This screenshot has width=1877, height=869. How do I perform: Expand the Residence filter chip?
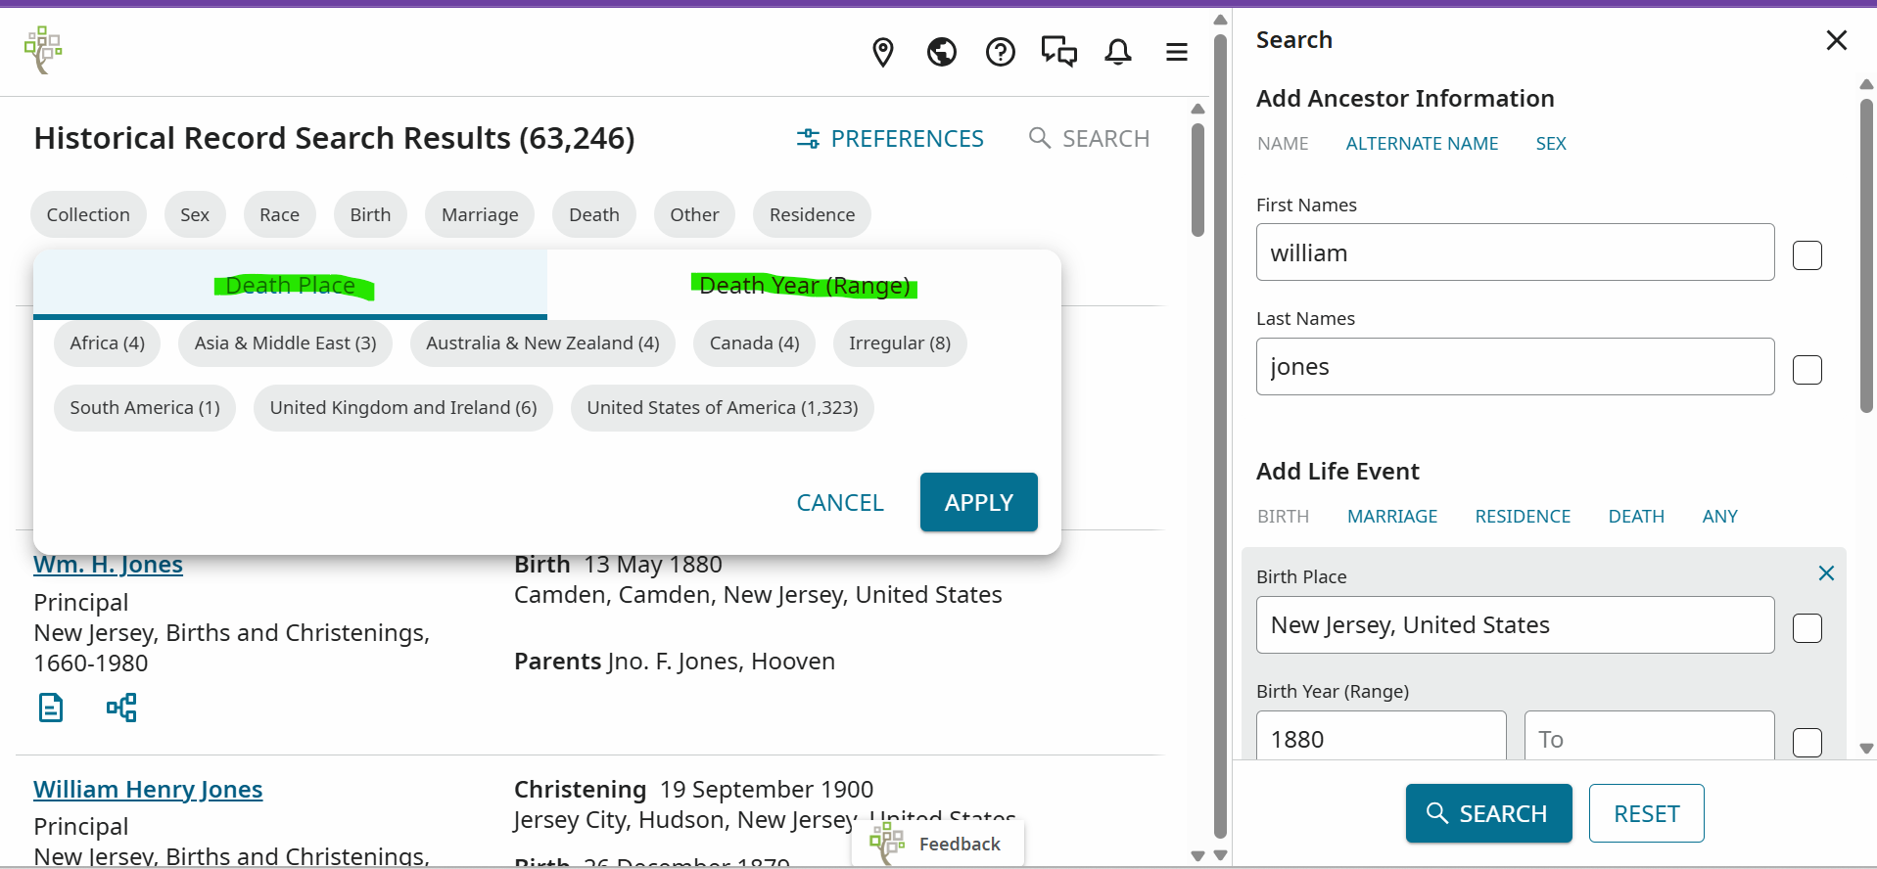(812, 214)
